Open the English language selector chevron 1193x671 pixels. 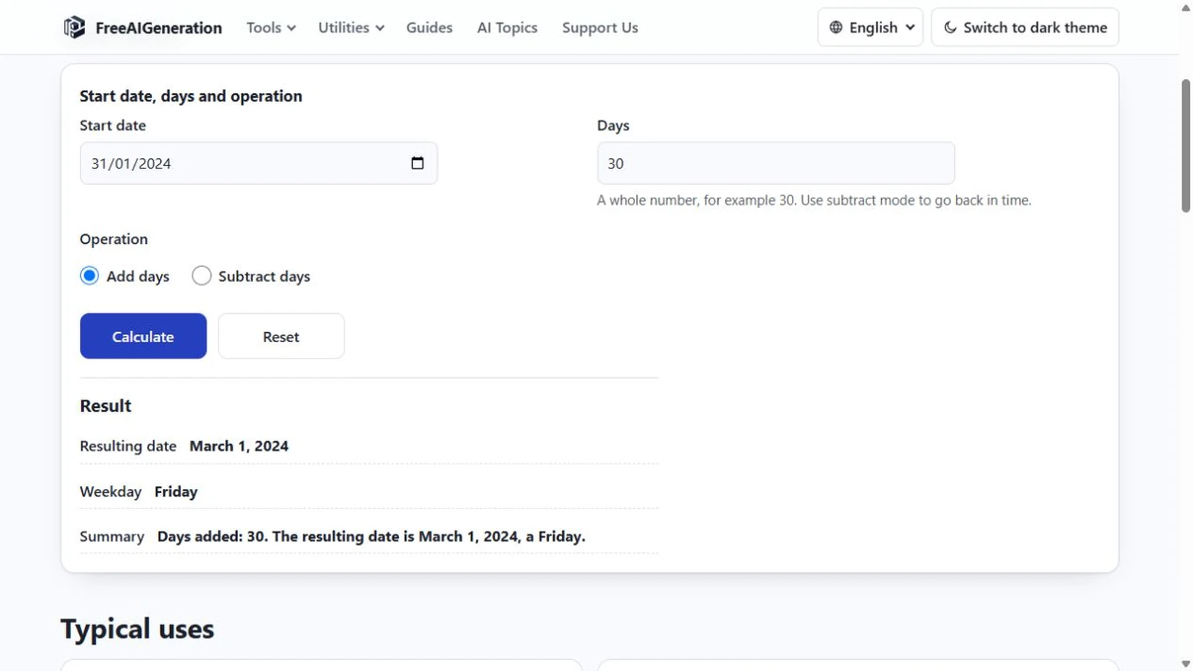point(910,28)
